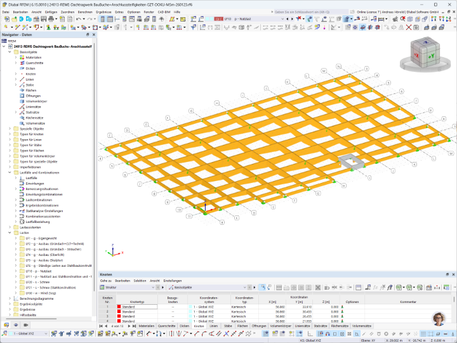The width and height of the screenshot is (457, 343).
Task: Click the new model file icon
Action: (6, 19)
